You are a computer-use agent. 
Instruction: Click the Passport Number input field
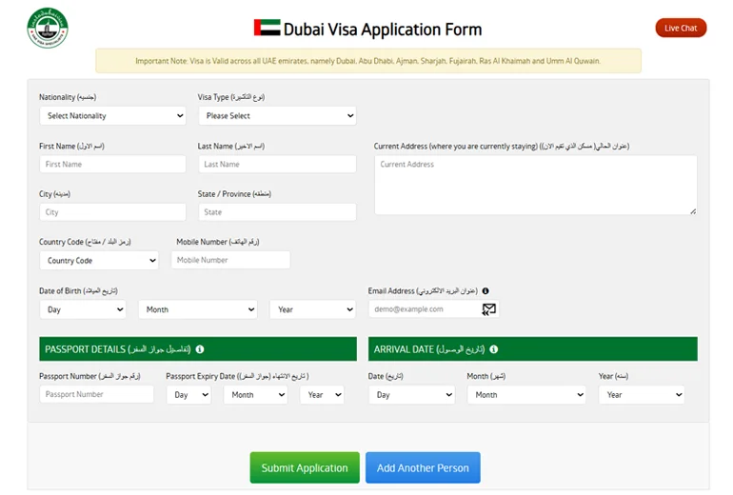96,394
